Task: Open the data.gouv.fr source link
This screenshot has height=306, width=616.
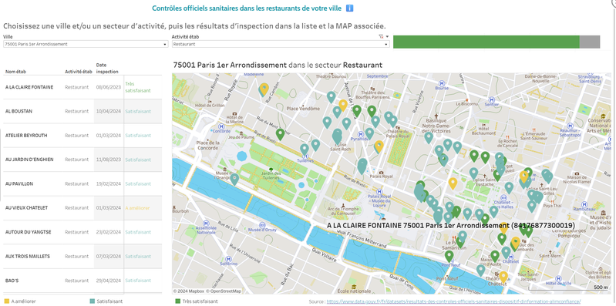Action: click(453, 301)
